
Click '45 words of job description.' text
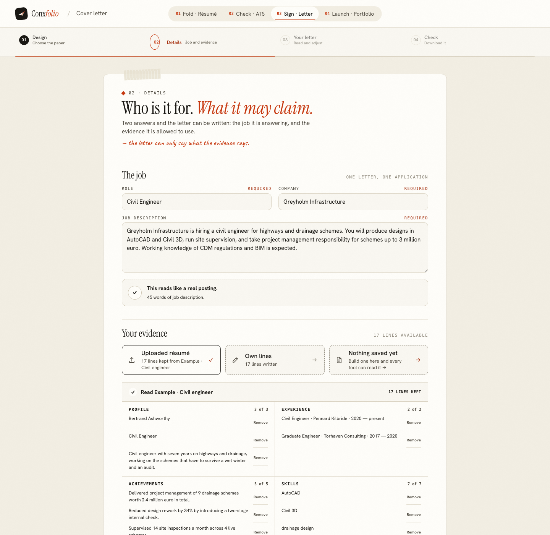176,297
